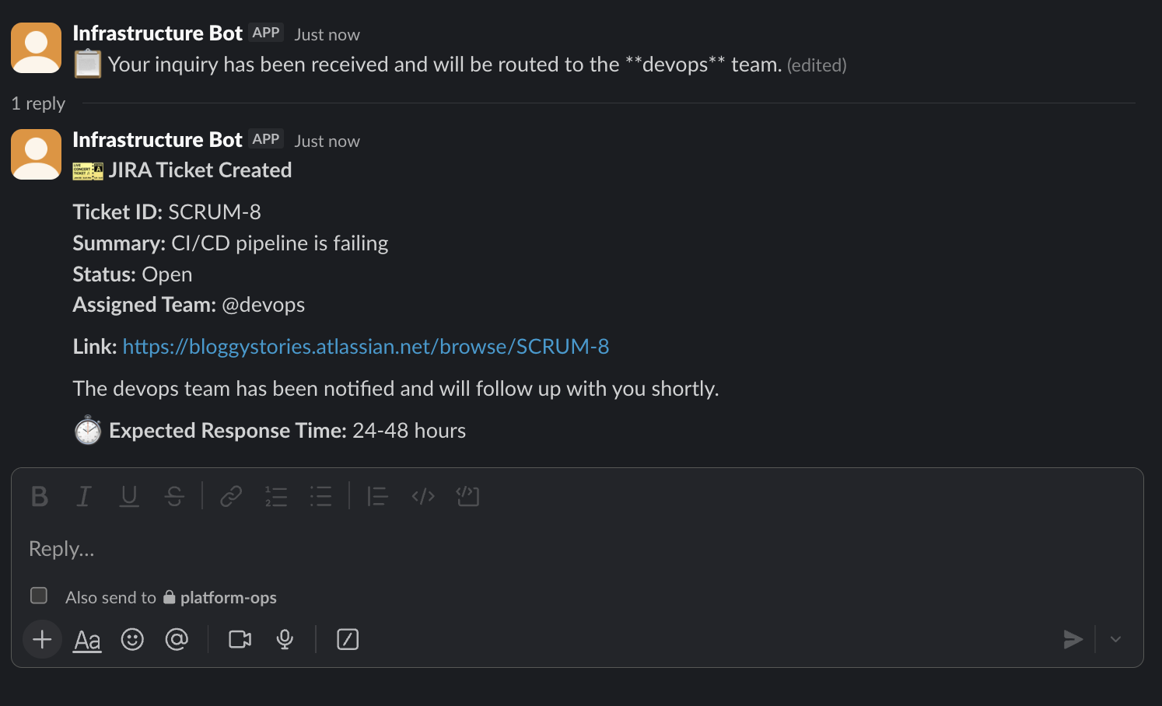The image size is (1162, 706).
Task: Toggle text formatting with the Aa icon
Action: pos(86,639)
